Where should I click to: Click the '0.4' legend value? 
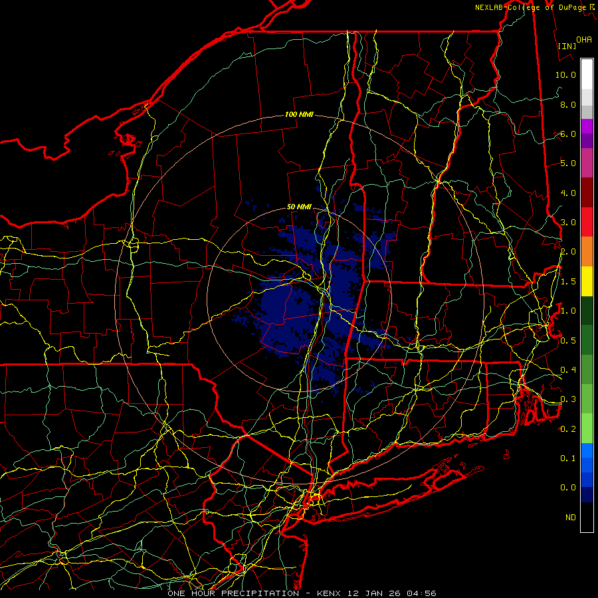[568, 370]
